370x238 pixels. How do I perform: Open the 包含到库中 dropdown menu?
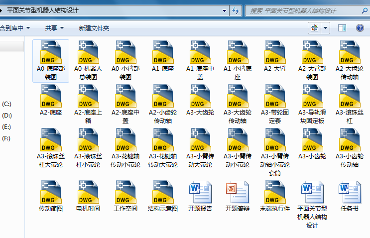click(x=14, y=28)
